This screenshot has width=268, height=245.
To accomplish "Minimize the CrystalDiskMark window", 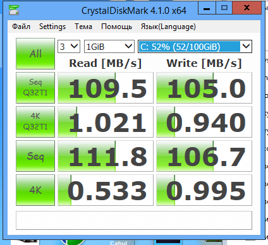I will (x=207, y=8).
